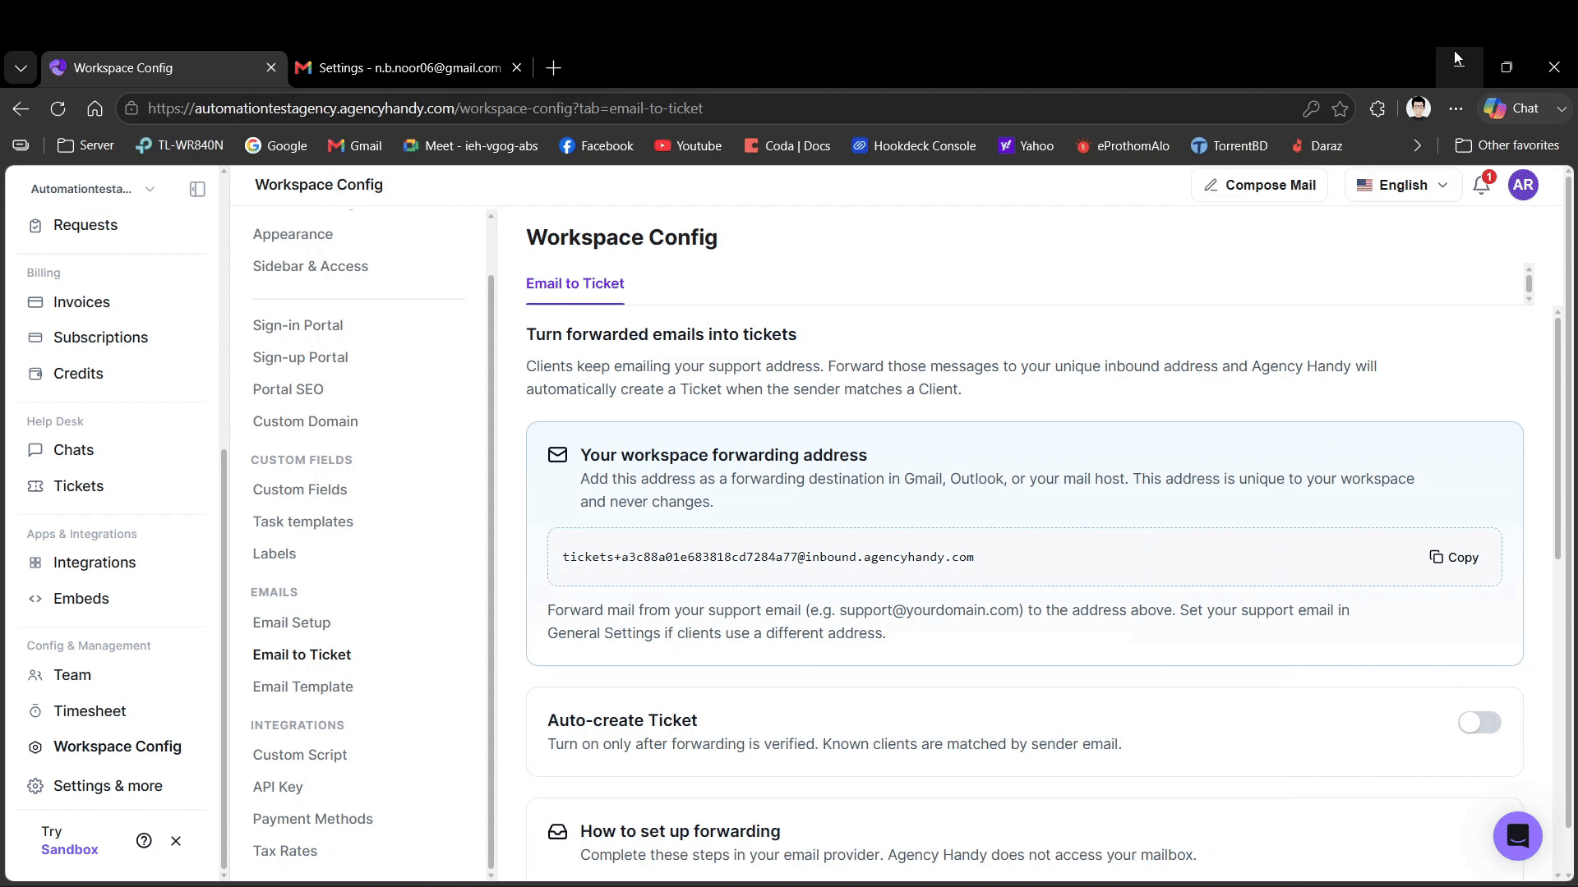The height and width of the screenshot is (887, 1578).
Task: Close the Workspace Config browser tab
Action: click(x=271, y=67)
